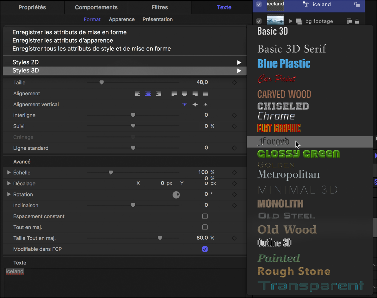Set alignment to left align icon
Screen dimensions: 377x298
pos(137,94)
